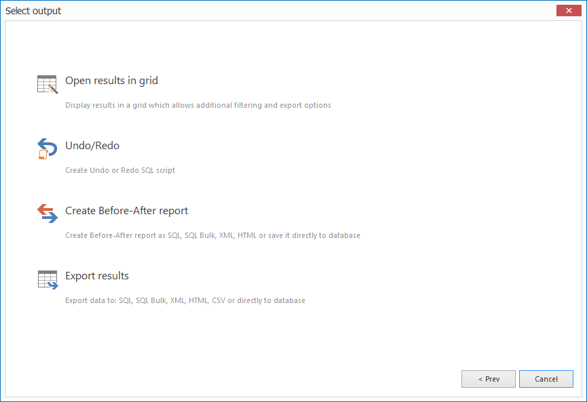Click the Export data formats description
The height and width of the screenshot is (402, 587).
(x=185, y=300)
